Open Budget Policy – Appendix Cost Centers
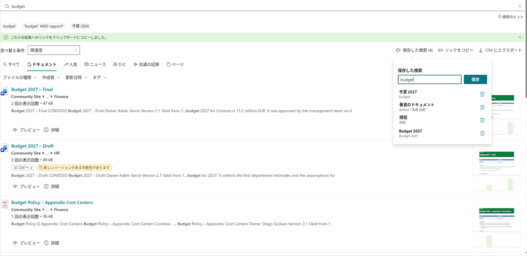This screenshot has height=269, width=527. [52, 202]
